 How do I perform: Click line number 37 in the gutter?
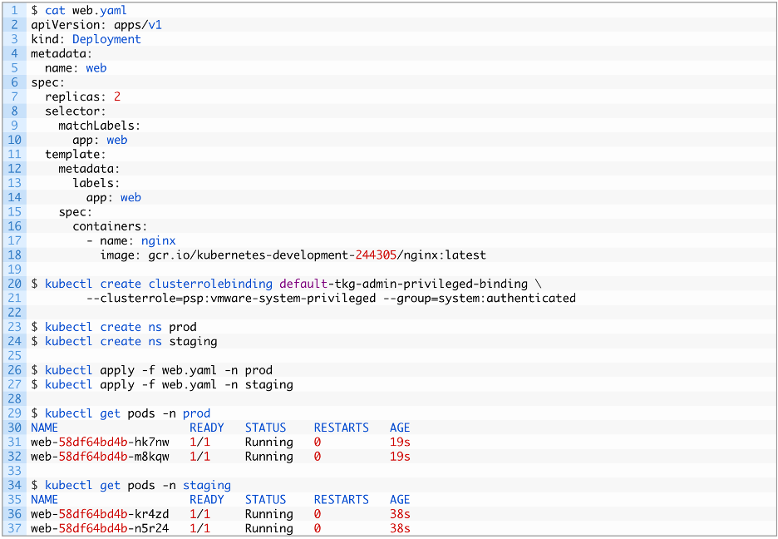pyautogui.click(x=15, y=528)
